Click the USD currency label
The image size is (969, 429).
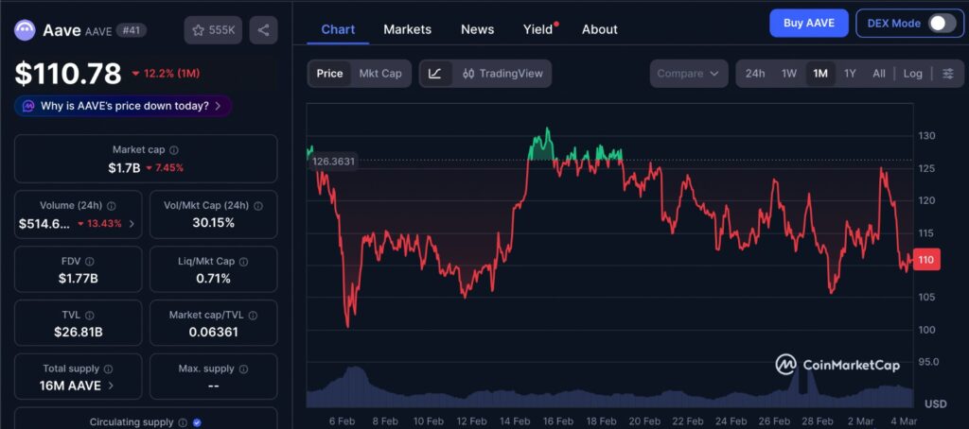(x=936, y=403)
